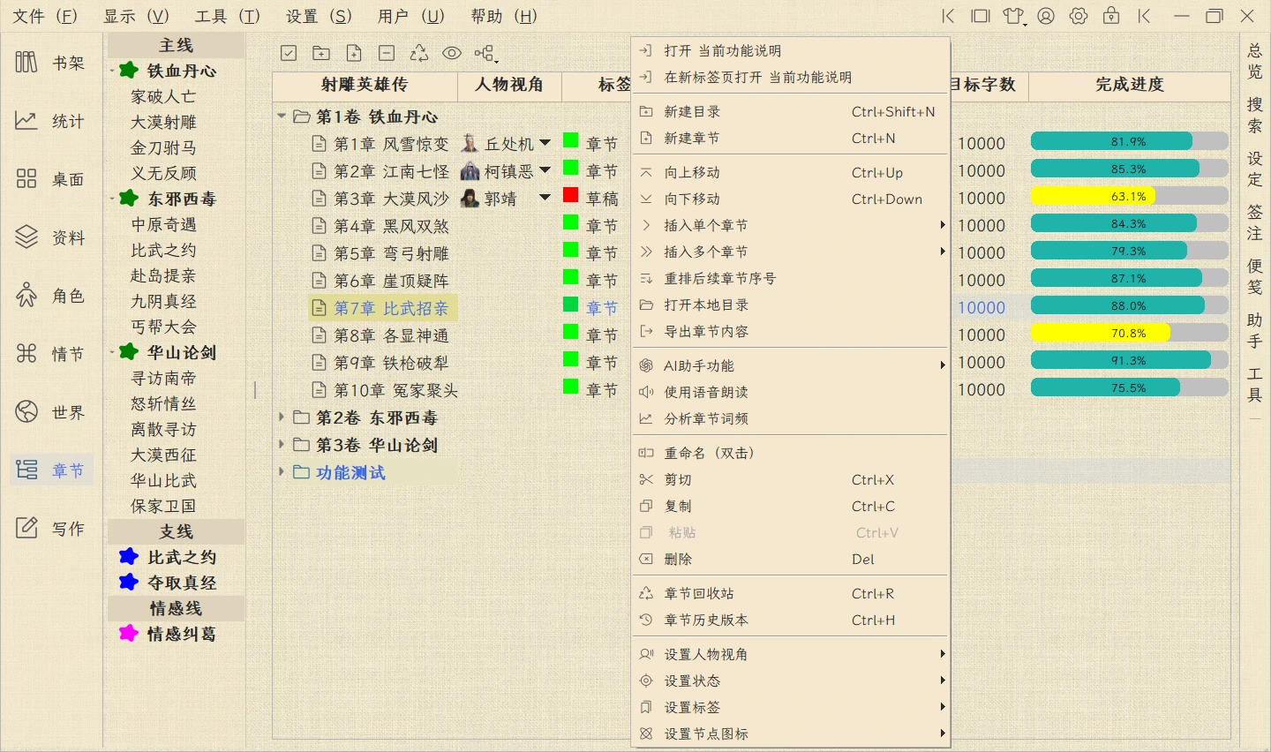Choose 章节回收站 from context menu
The image size is (1271, 752).
tap(791, 593)
